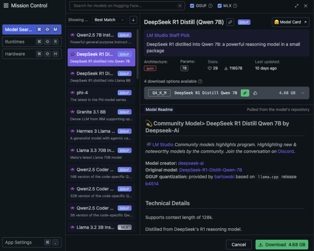Click the Mission Control grid icon

(6, 6)
